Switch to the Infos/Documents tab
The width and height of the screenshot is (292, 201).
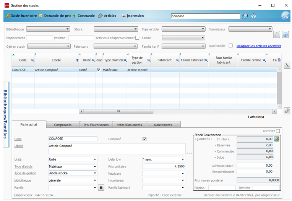(x=130, y=125)
